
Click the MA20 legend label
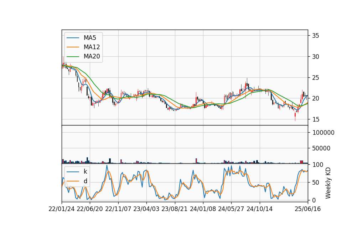click(x=92, y=56)
